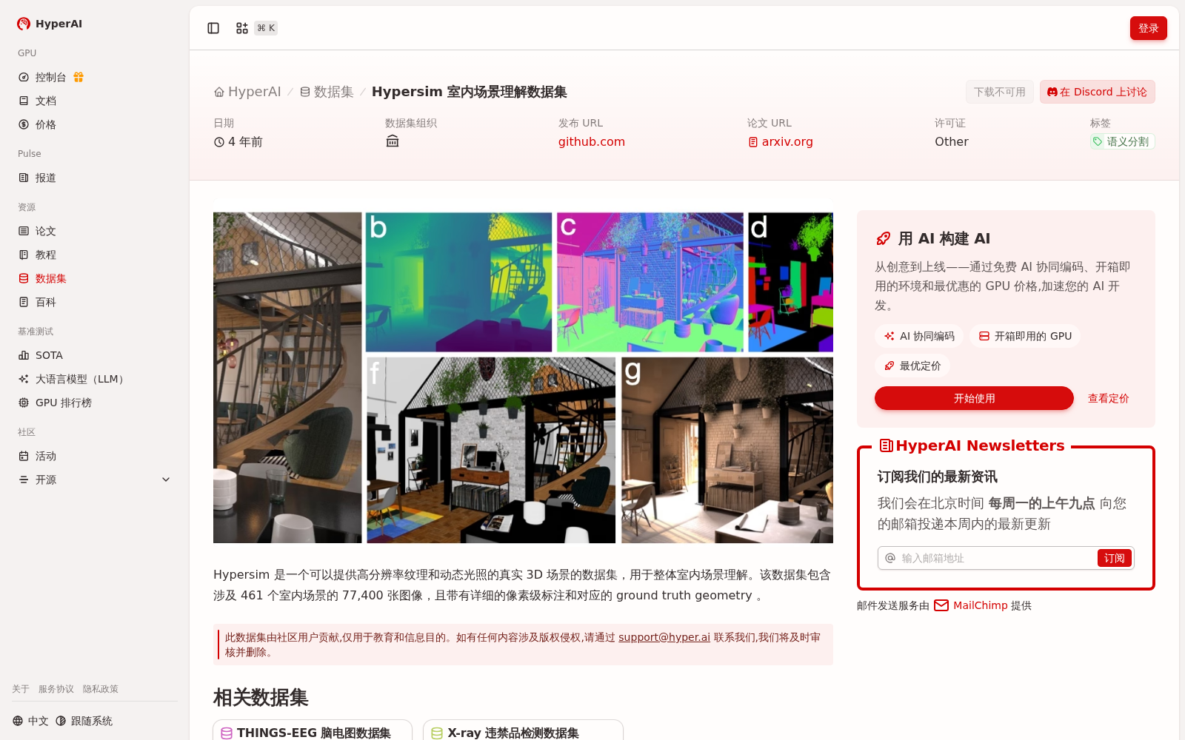Click 在 Discord 上讨论 button

pos(1097,92)
